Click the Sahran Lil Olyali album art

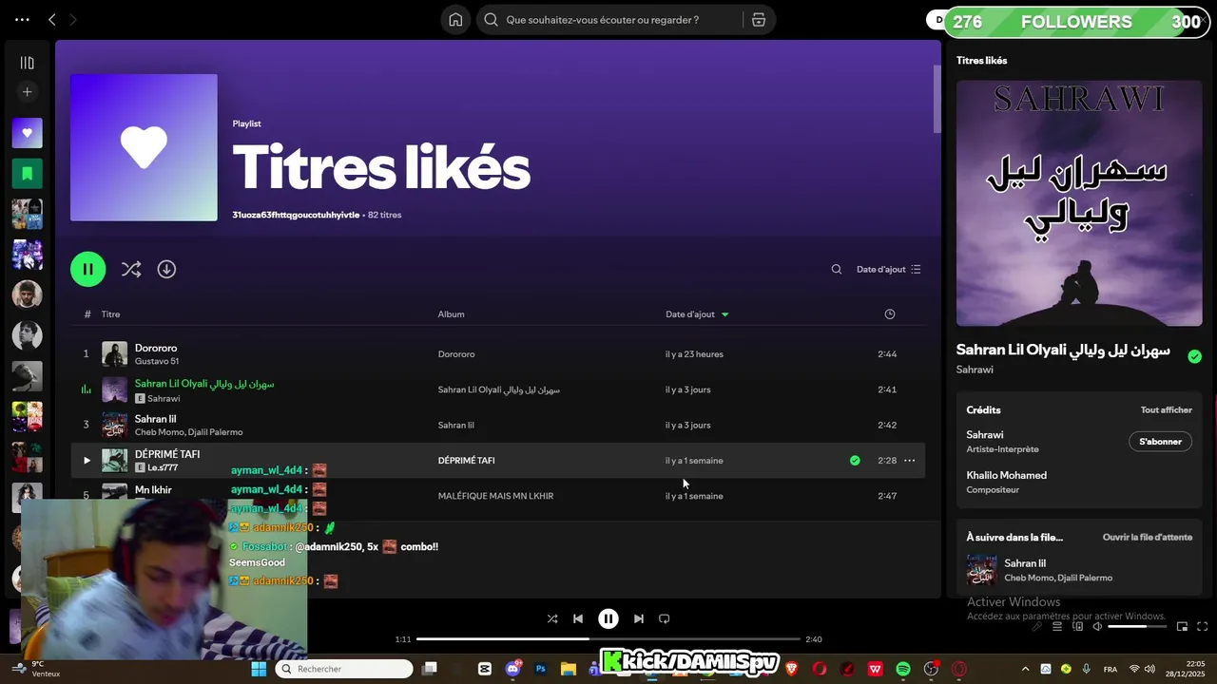click(1079, 203)
